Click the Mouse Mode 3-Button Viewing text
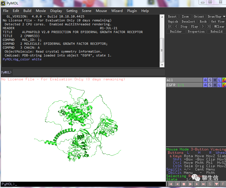The image size is (226, 188). point(196,149)
